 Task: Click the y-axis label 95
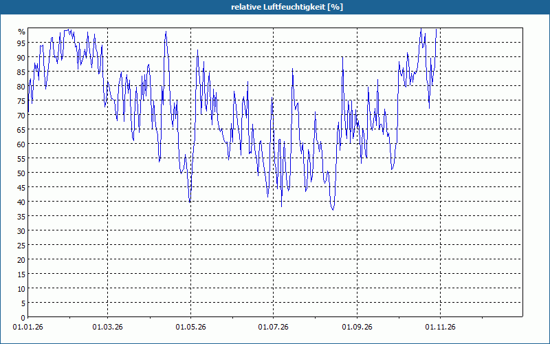(21, 43)
